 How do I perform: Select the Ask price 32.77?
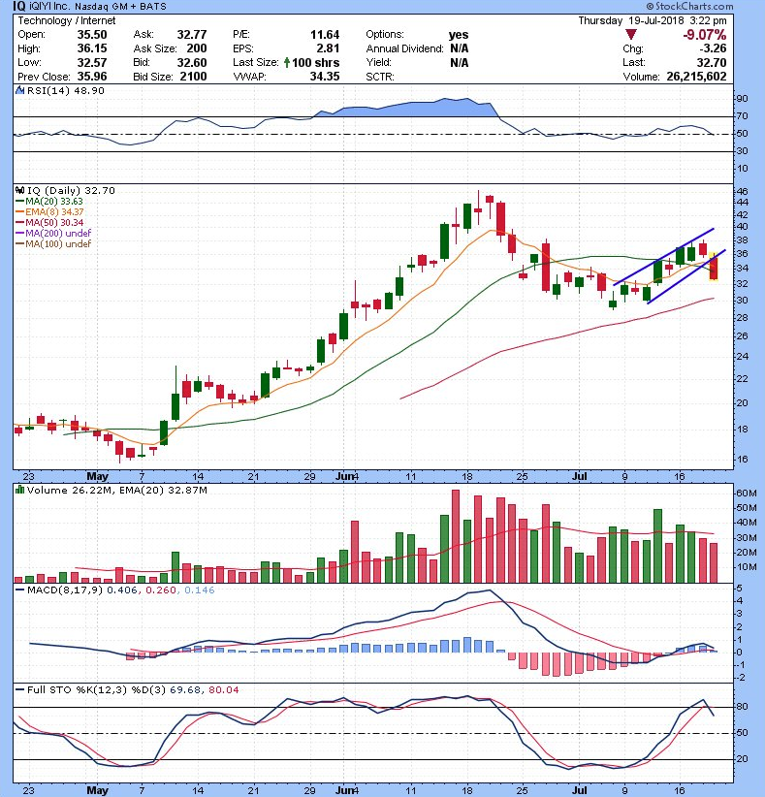click(192, 35)
